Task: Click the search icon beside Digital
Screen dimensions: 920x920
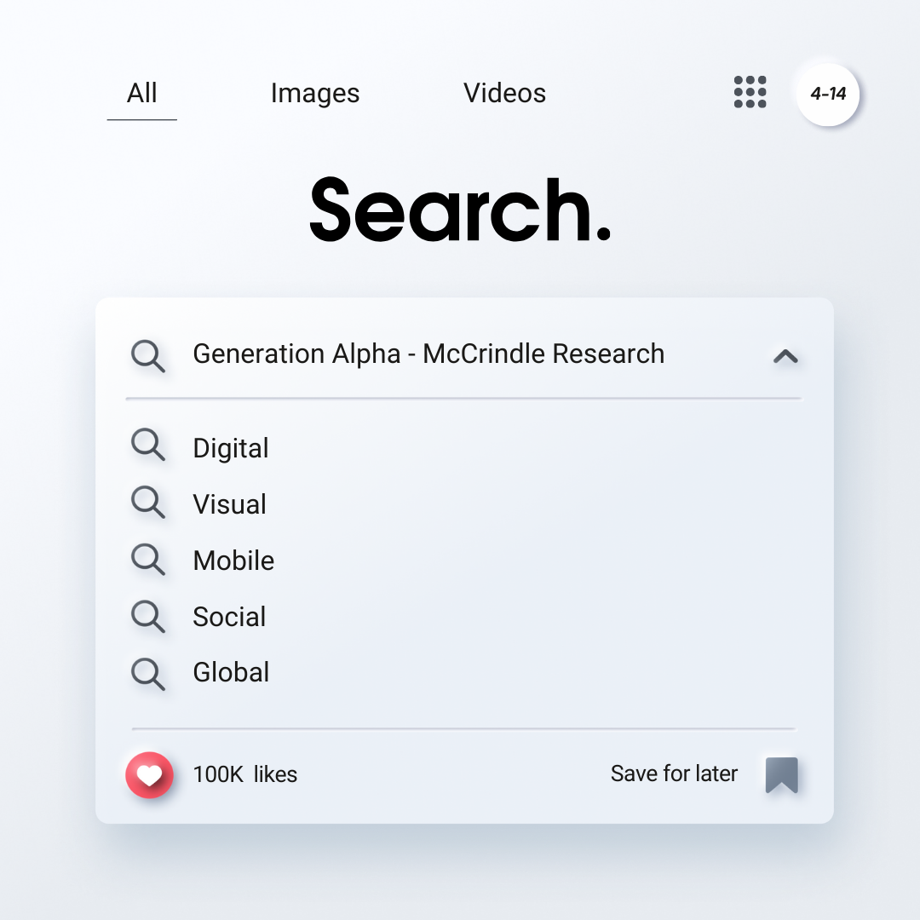Action: pyautogui.click(x=148, y=446)
